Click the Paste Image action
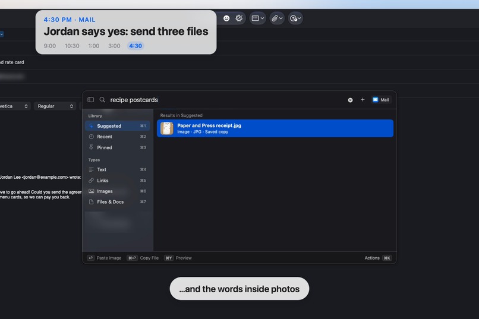The height and width of the screenshot is (319, 479). (104, 258)
